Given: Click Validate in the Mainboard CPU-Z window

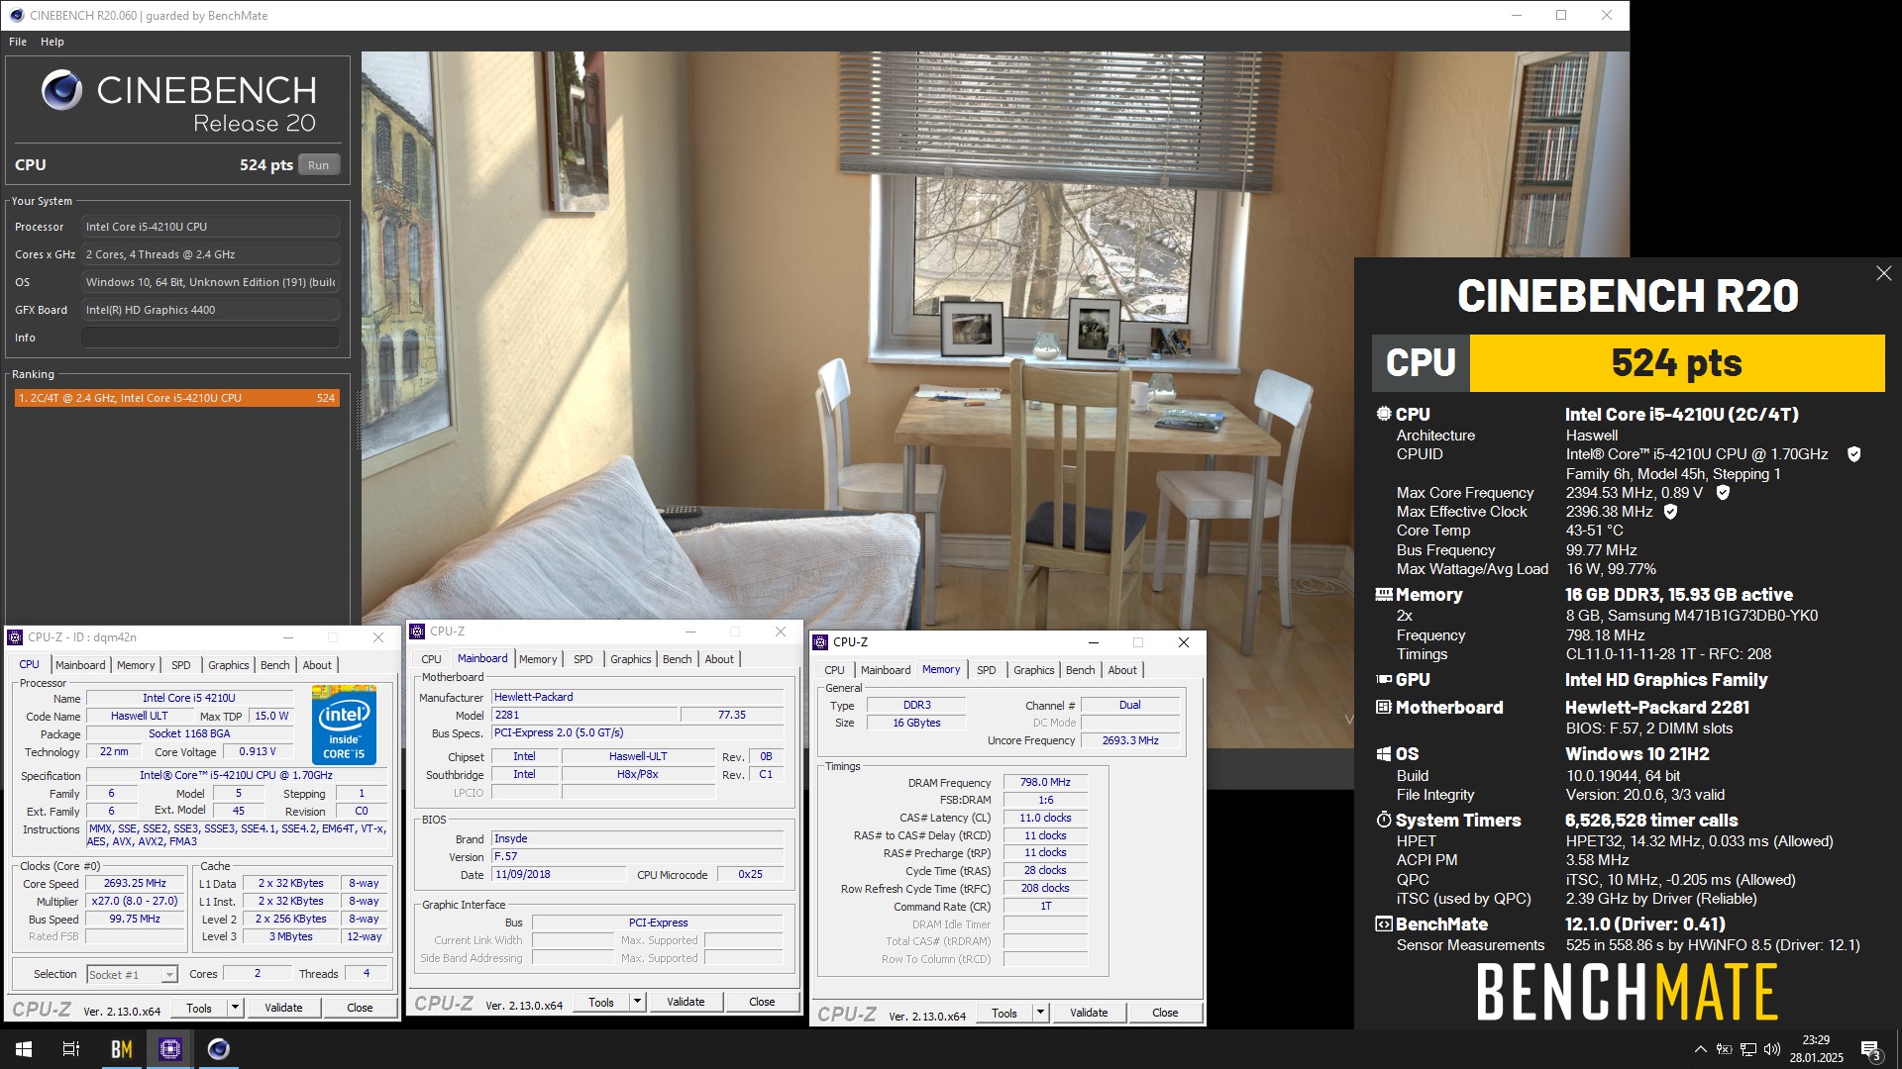Looking at the screenshot, I should (x=686, y=1003).
